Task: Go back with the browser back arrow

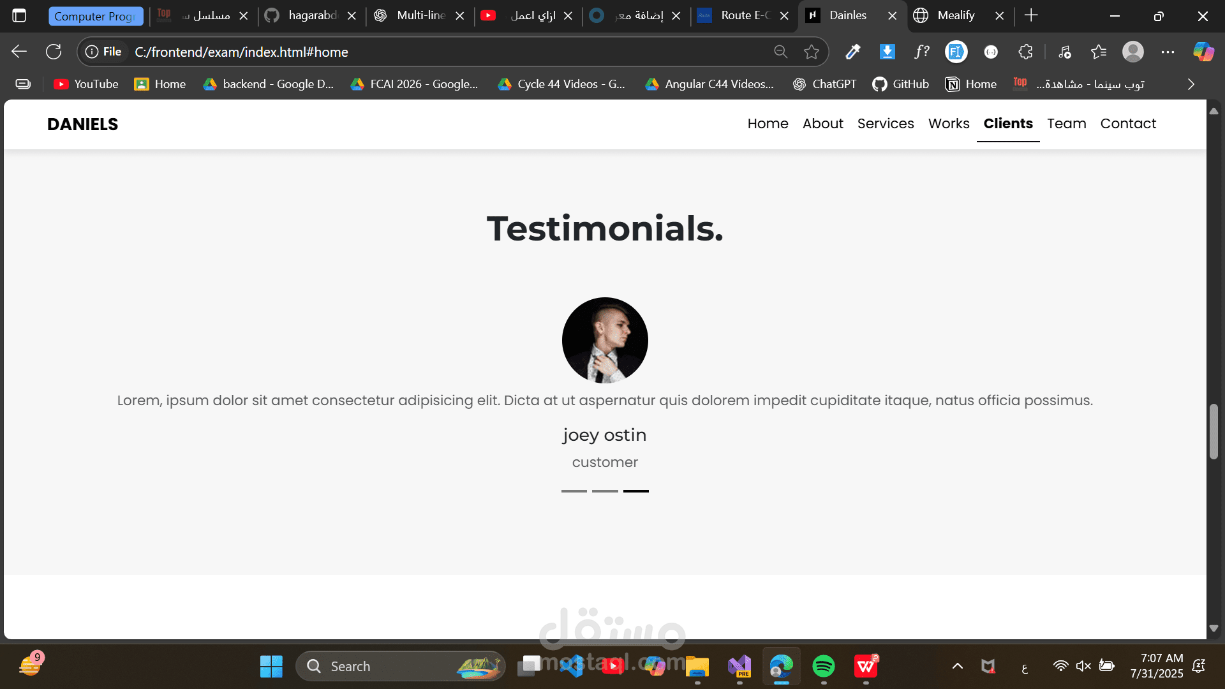Action: 19,52
